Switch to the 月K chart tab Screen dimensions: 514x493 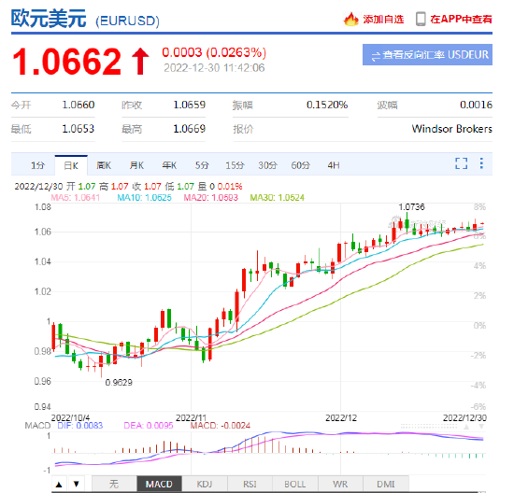(x=136, y=165)
